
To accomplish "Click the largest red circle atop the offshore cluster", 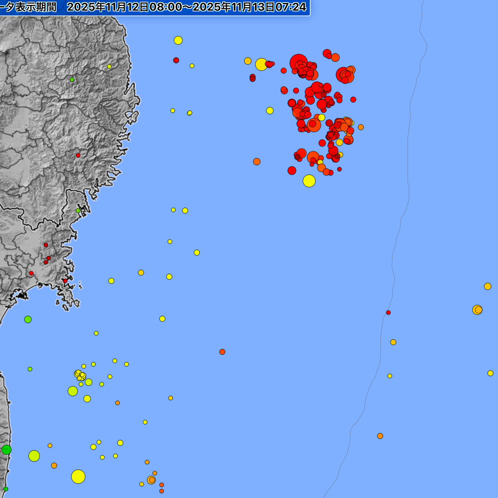I will 298,63.
